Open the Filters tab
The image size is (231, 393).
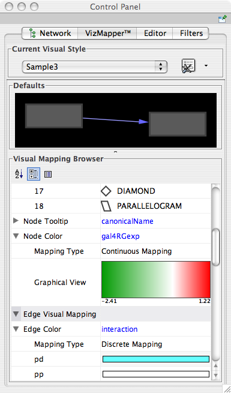tap(191, 34)
